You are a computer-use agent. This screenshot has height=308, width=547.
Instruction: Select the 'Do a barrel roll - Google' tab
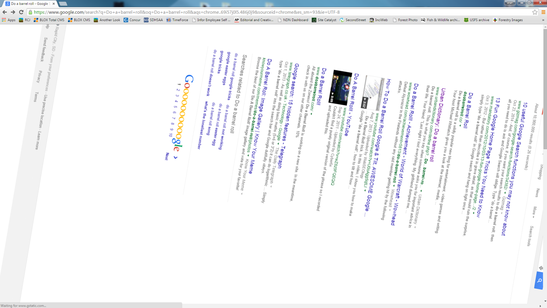(x=29, y=3)
